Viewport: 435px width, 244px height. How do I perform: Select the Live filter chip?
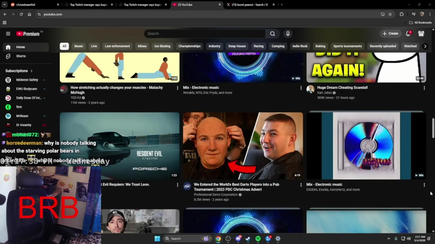tap(94, 46)
